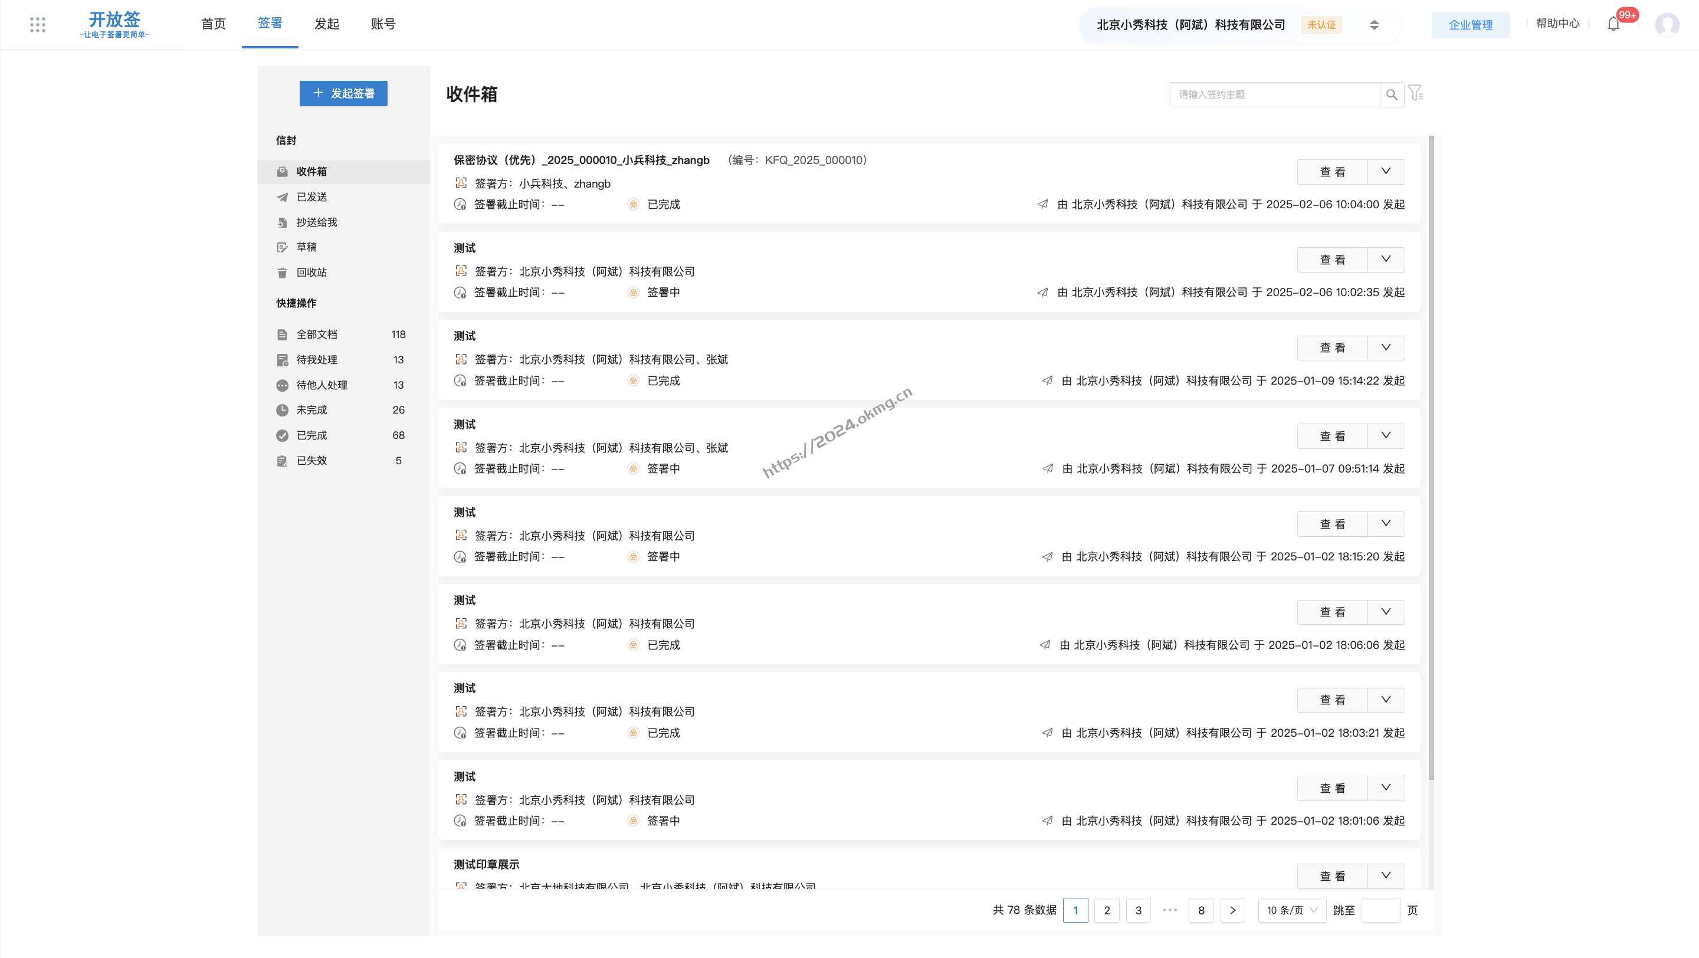
Task: Expand company switcher arrows
Action: tap(1374, 24)
